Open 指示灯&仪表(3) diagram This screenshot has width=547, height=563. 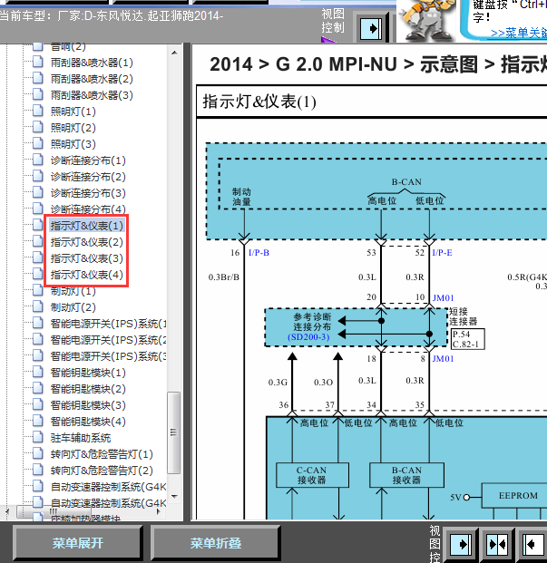[86, 258]
